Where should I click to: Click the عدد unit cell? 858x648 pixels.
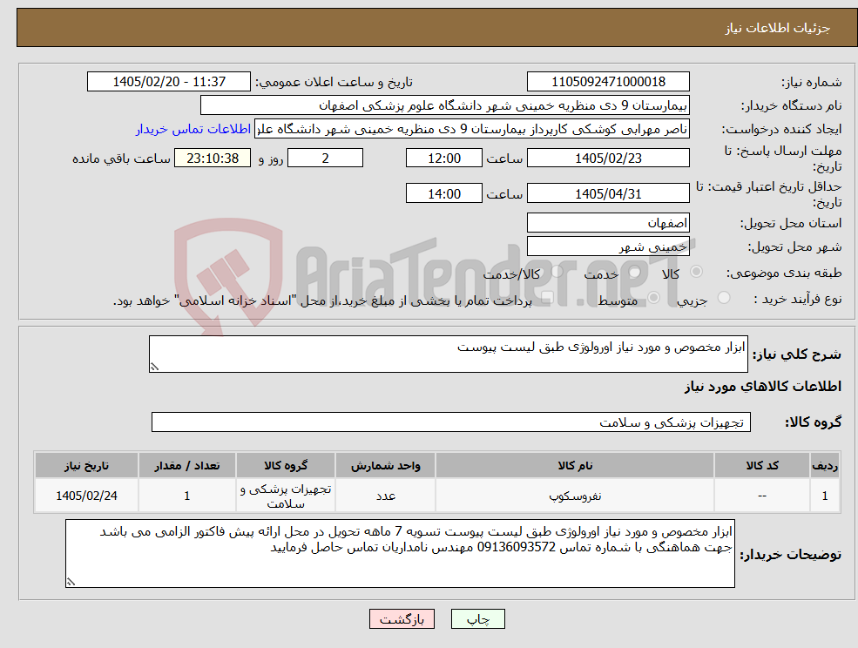(385, 496)
